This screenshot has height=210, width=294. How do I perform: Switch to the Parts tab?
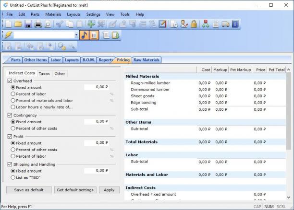15,60
